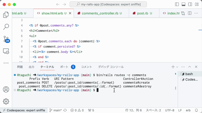Click line and column indicator 行 12、列 6
Image resolution: width=202 pixels, height=113 pixels.
[134, 110]
